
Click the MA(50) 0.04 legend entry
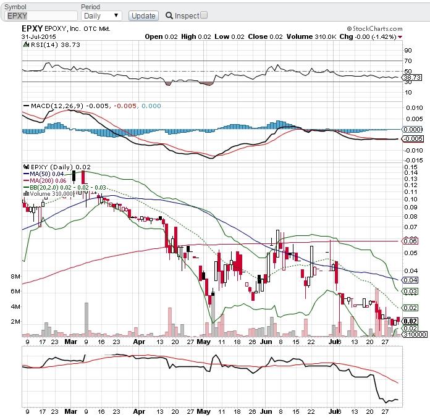click(x=44, y=174)
